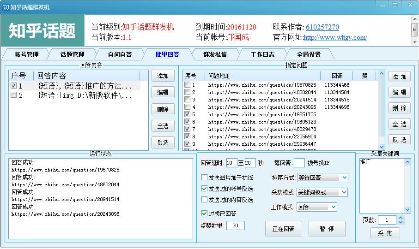419x249 pixels.
Task: Click the maximum delay field showing 20
Action: tap(250, 163)
